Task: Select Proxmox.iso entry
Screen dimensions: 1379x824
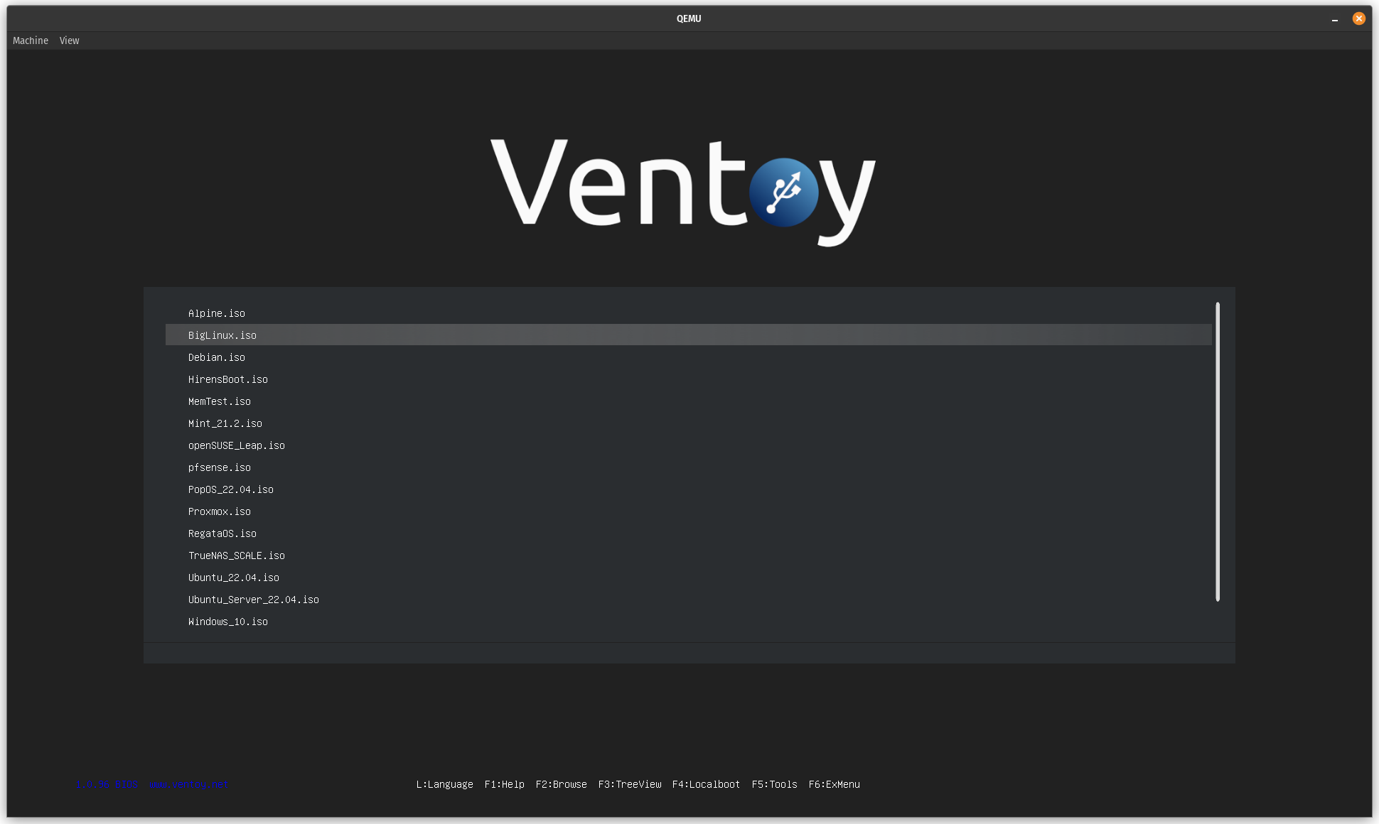Action: pyautogui.click(x=688, y=511)
